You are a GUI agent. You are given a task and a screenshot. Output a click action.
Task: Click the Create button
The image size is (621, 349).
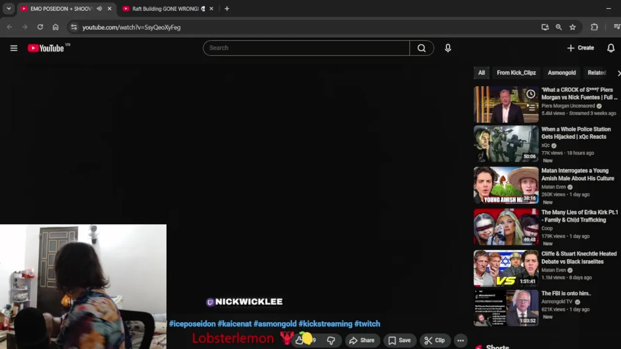[x=580, y=48]
